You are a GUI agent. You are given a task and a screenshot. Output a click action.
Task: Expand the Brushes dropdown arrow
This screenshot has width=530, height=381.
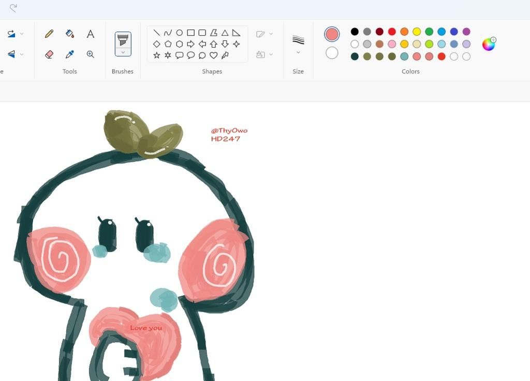click(123, 52)
